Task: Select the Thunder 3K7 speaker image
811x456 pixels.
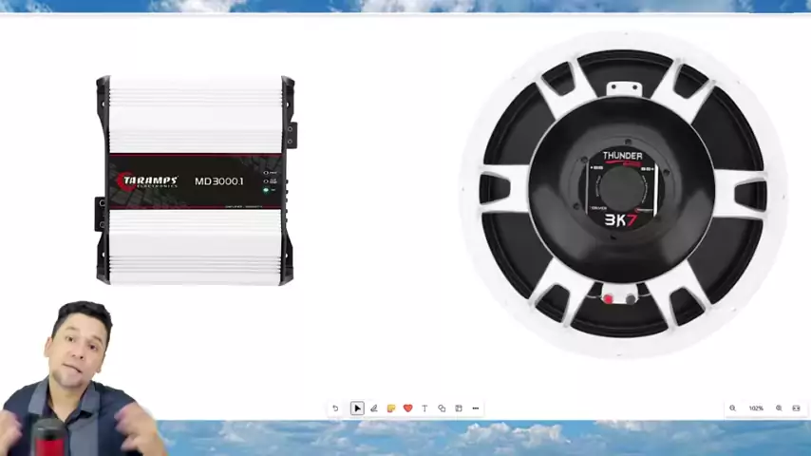Action: (x=623, y=194)
